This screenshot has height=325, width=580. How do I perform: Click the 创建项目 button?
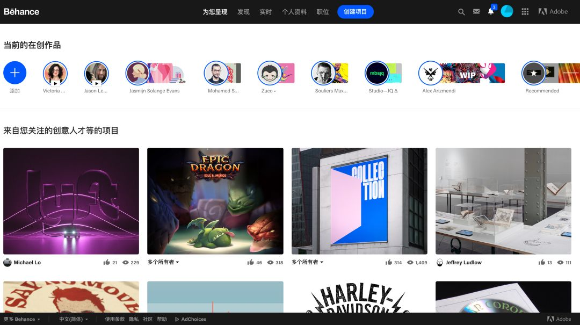(355, 12)
